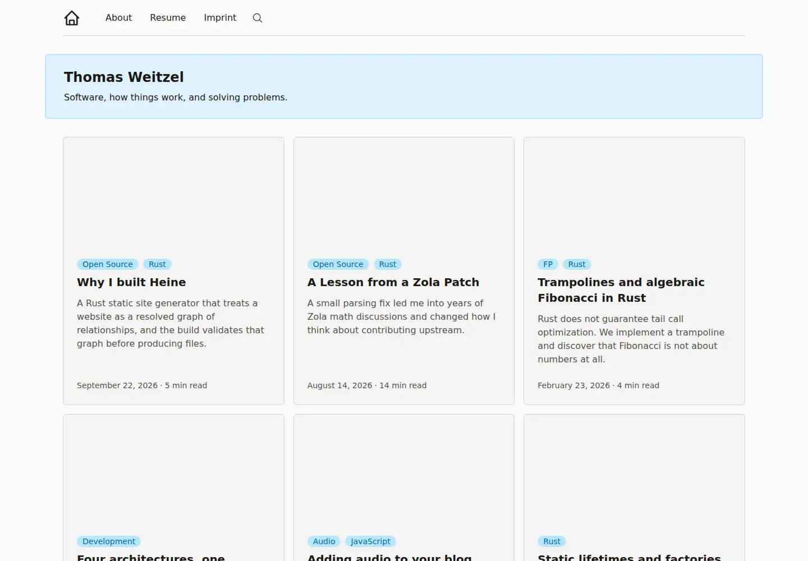Open 'A Lesson from a Zola Patch' post

pyautogui.click(x=393, y=282)
